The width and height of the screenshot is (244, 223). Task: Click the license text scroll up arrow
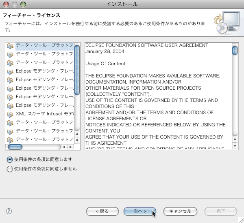[235, 139]
